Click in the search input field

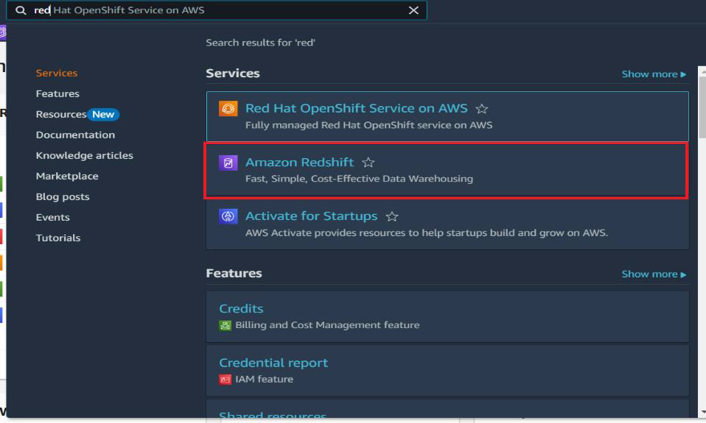point(221,10)
